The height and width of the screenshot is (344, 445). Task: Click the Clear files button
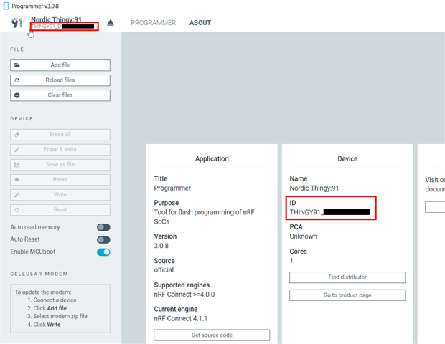pos(60,95)
